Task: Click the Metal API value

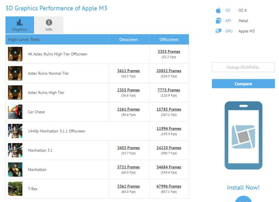Action: tap(243, 21)
